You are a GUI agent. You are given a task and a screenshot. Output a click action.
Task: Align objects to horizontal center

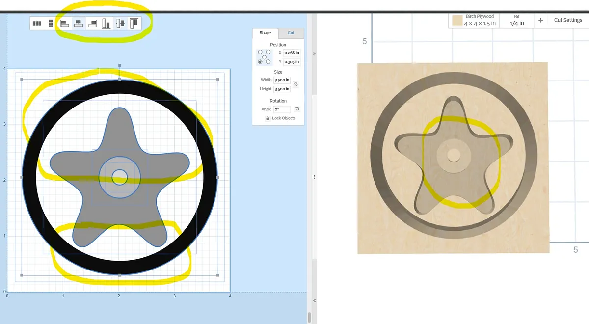click(79, 23)
